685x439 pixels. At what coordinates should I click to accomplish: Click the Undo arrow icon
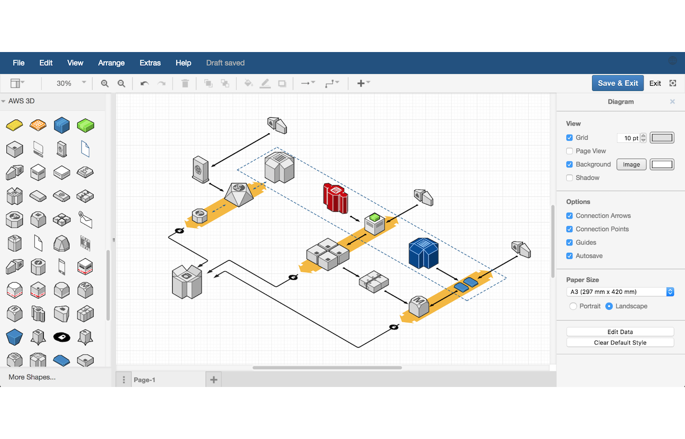(144, 83)
